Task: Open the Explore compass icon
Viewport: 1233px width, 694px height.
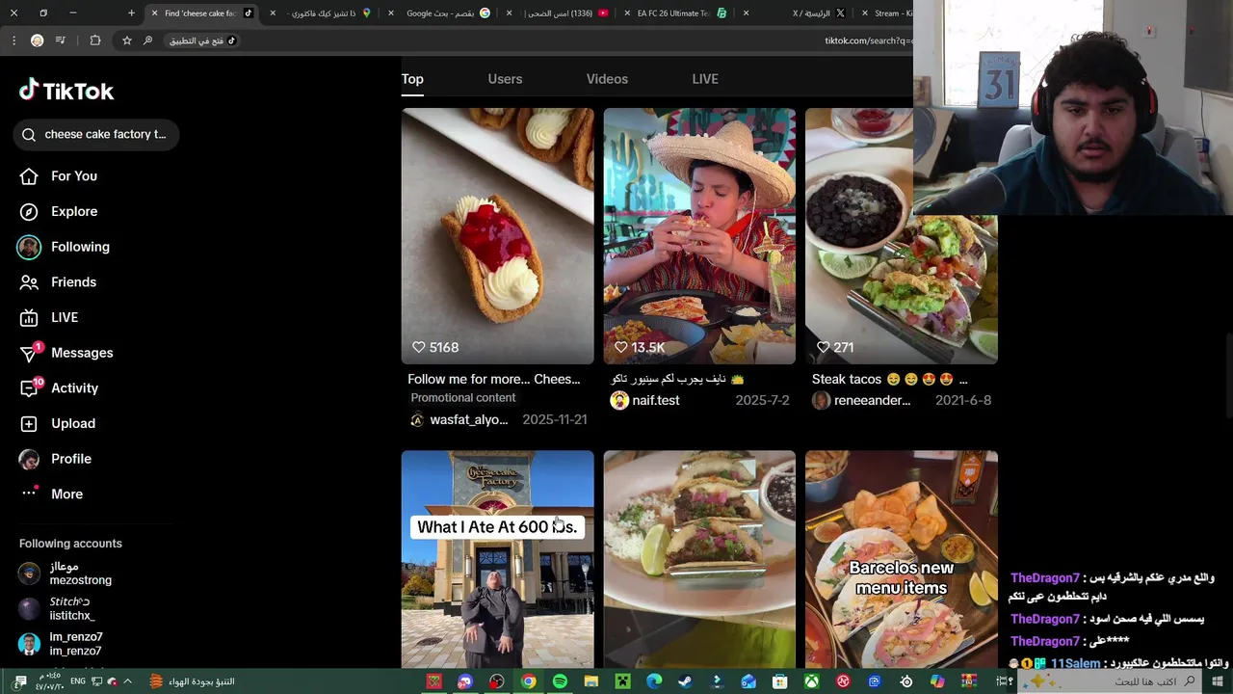Action: 29,211
